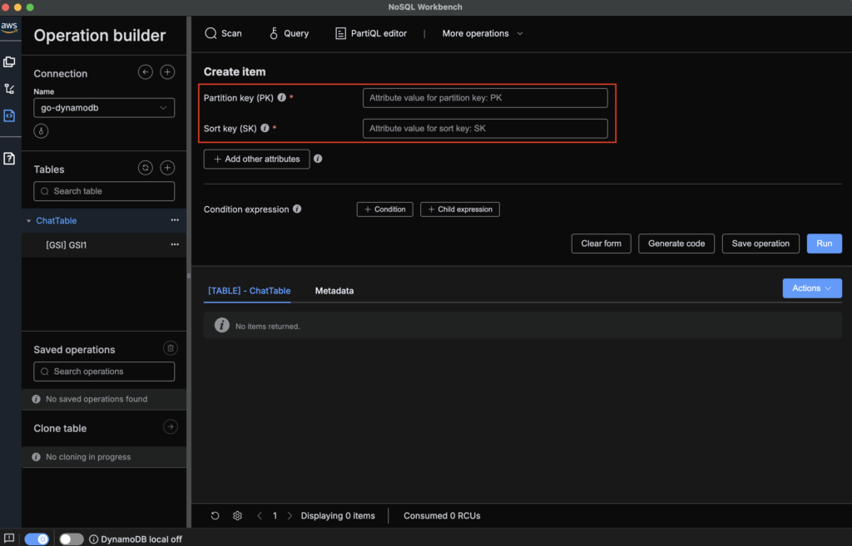Click the Clone table arrow icon
This screenshot has height=546, width=852.
pos(170,427)
